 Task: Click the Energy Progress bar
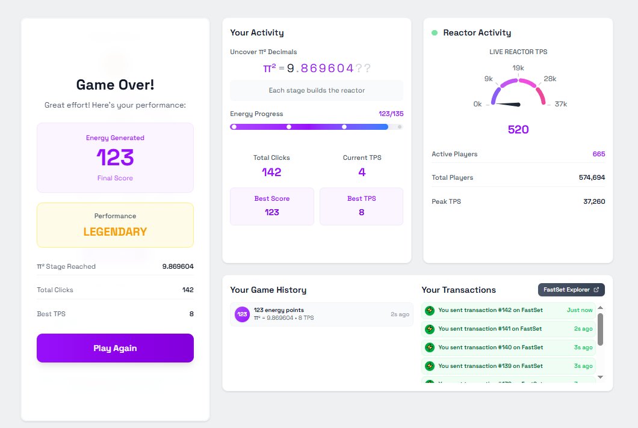(317, 127)
